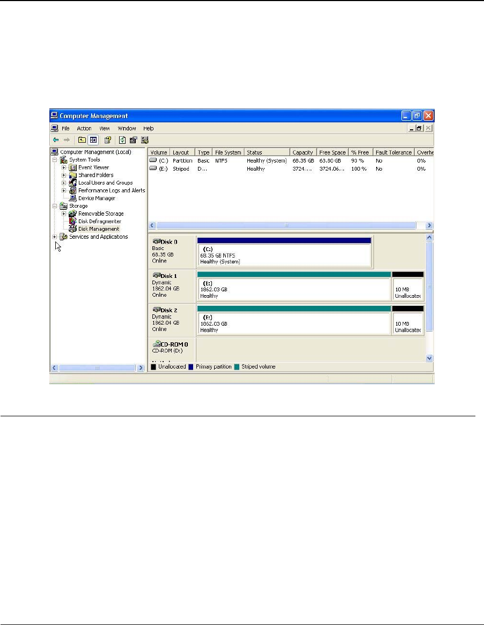The width and height of the screenshot is (484, 625).
Task: Sort by the File System column header
Action: [228, 152]
